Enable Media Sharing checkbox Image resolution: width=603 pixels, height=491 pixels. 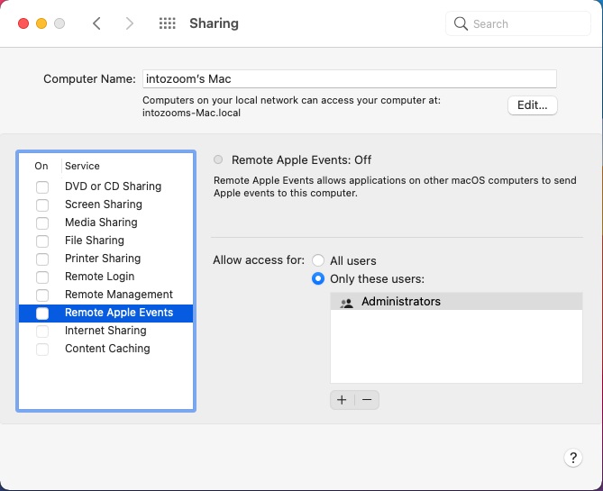click(x=42, y=223)
